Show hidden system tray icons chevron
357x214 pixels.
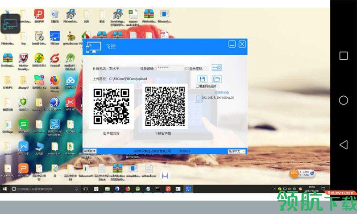coord(274,189)
